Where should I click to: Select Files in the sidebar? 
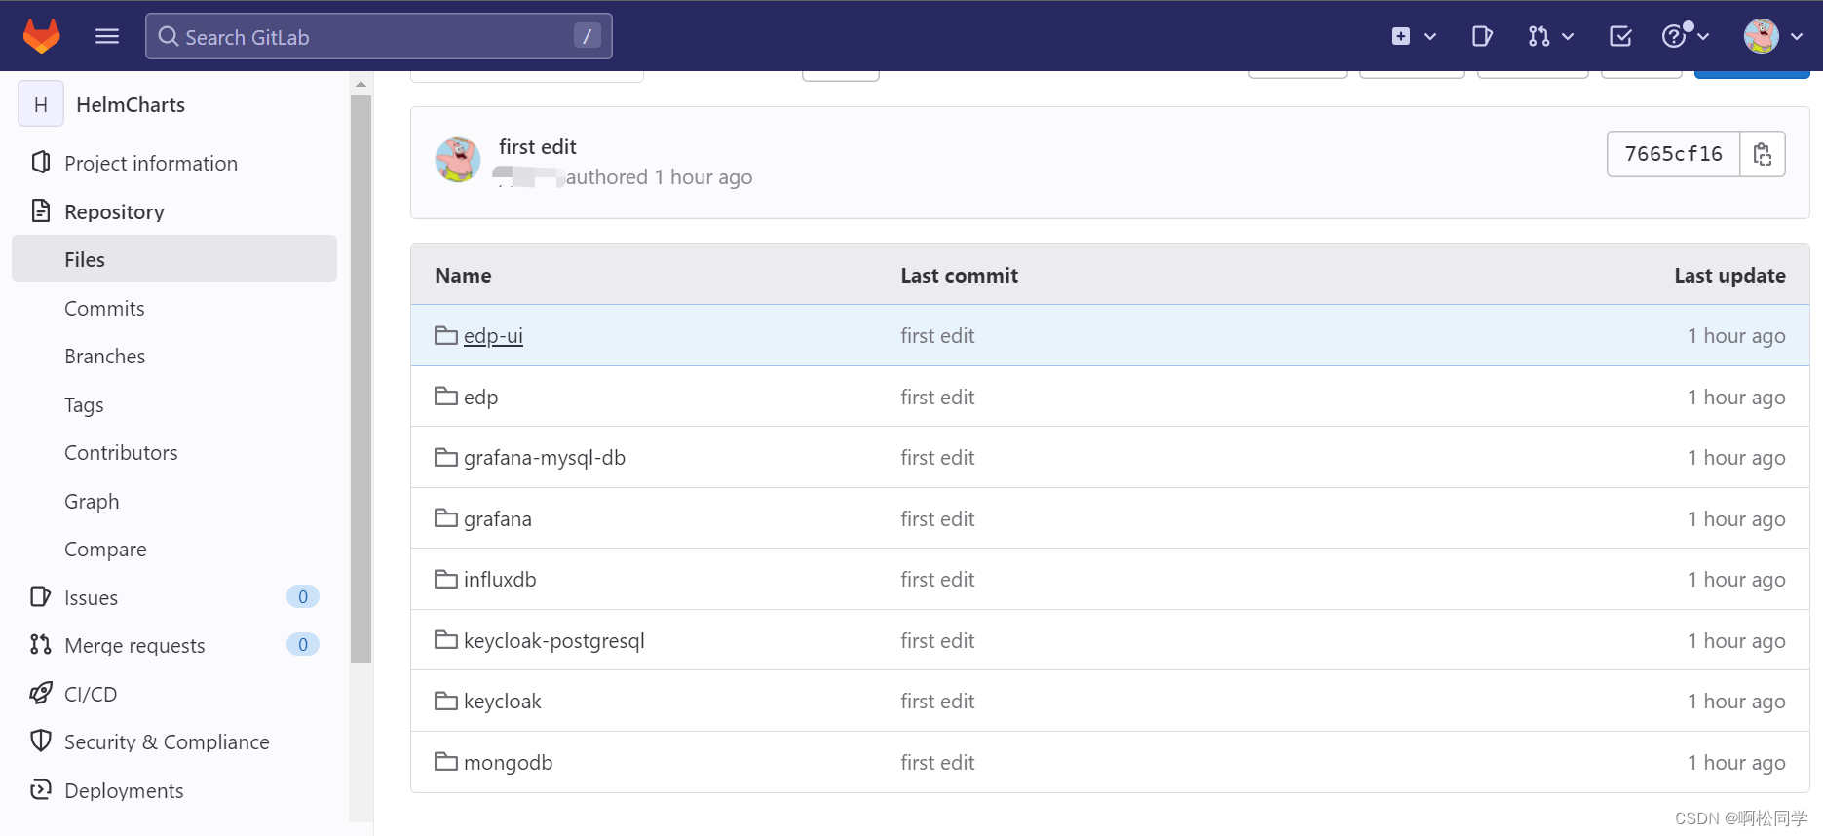pos(174,259)
